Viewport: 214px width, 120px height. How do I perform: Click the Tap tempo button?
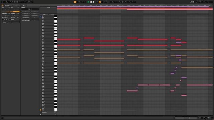click(x=7, y=2)
